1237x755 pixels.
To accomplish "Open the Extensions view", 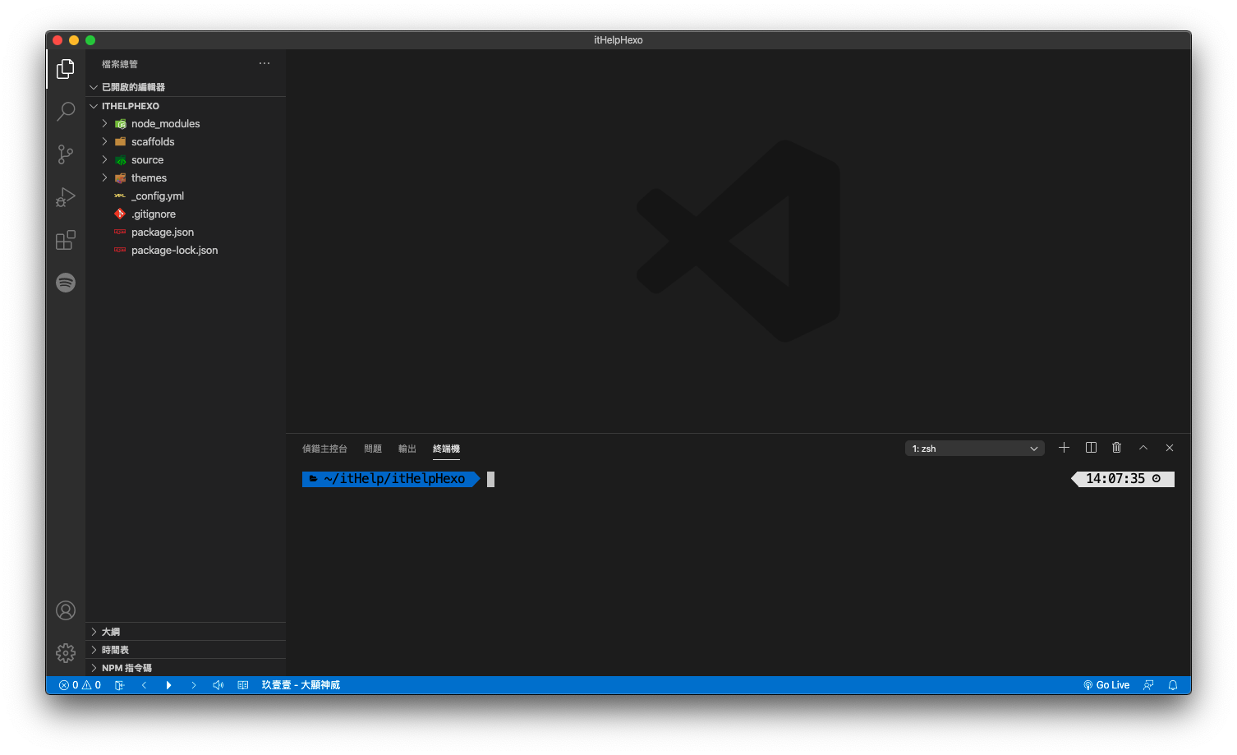I will click(66, 240).
